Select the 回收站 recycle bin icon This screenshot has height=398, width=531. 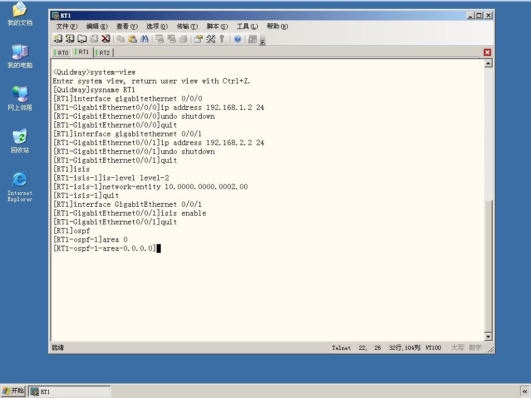click(x=20, y=141)
